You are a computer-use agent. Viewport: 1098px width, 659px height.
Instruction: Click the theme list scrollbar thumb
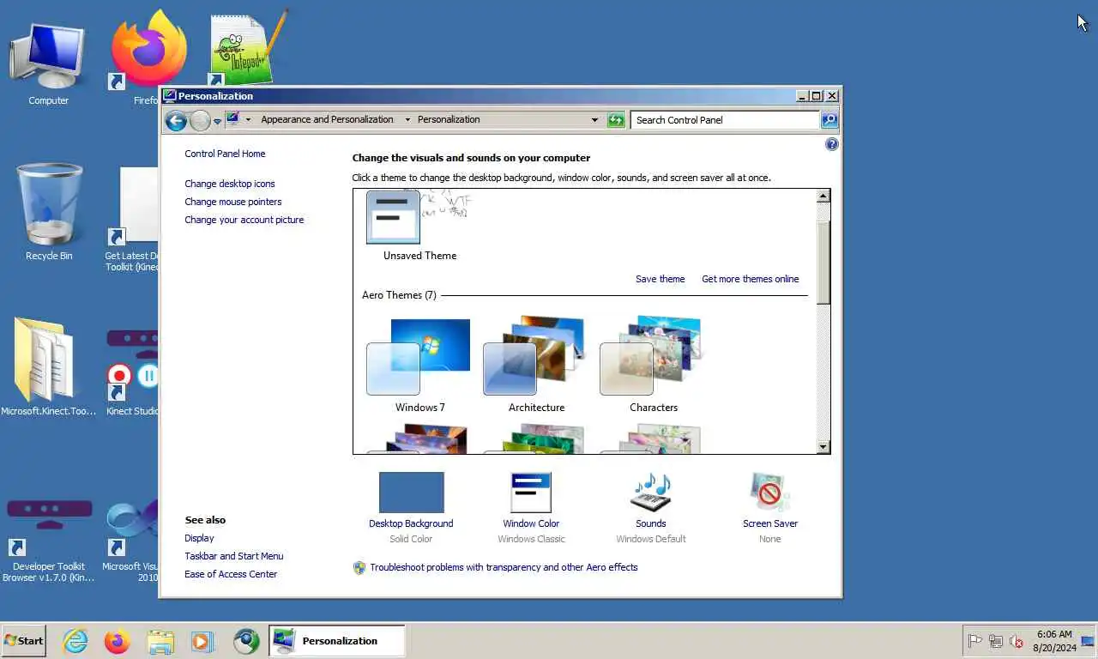click(x=823, y=261)
